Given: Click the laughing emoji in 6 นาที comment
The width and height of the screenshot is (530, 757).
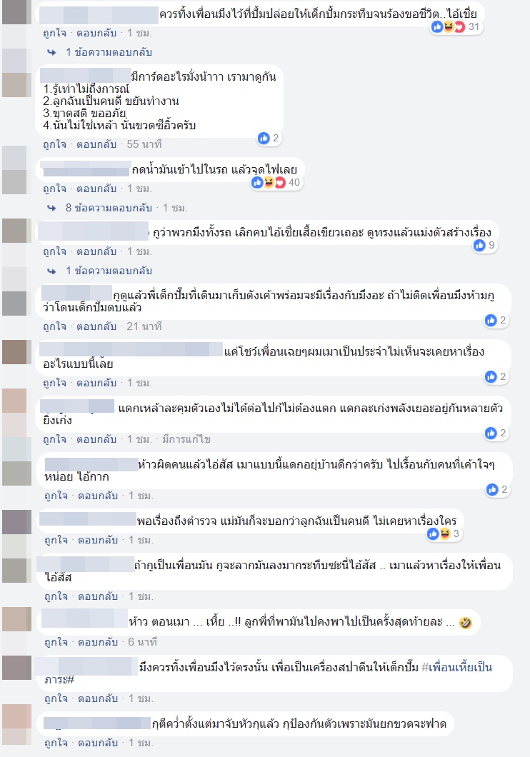Looking at the screenshot, I should pyautogui.click(x=465, y=623).
